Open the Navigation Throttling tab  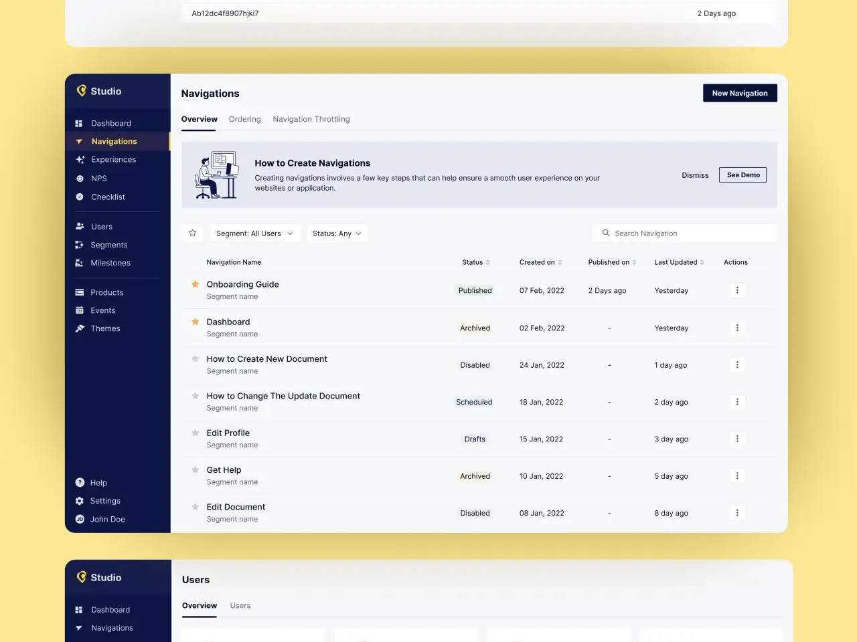point(311,119)
